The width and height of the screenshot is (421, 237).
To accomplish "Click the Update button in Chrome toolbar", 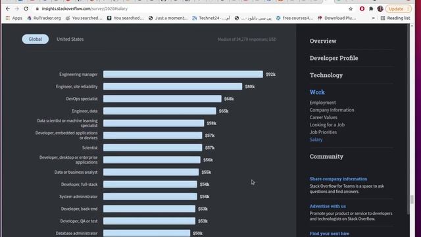I will [x=399, y=9].
